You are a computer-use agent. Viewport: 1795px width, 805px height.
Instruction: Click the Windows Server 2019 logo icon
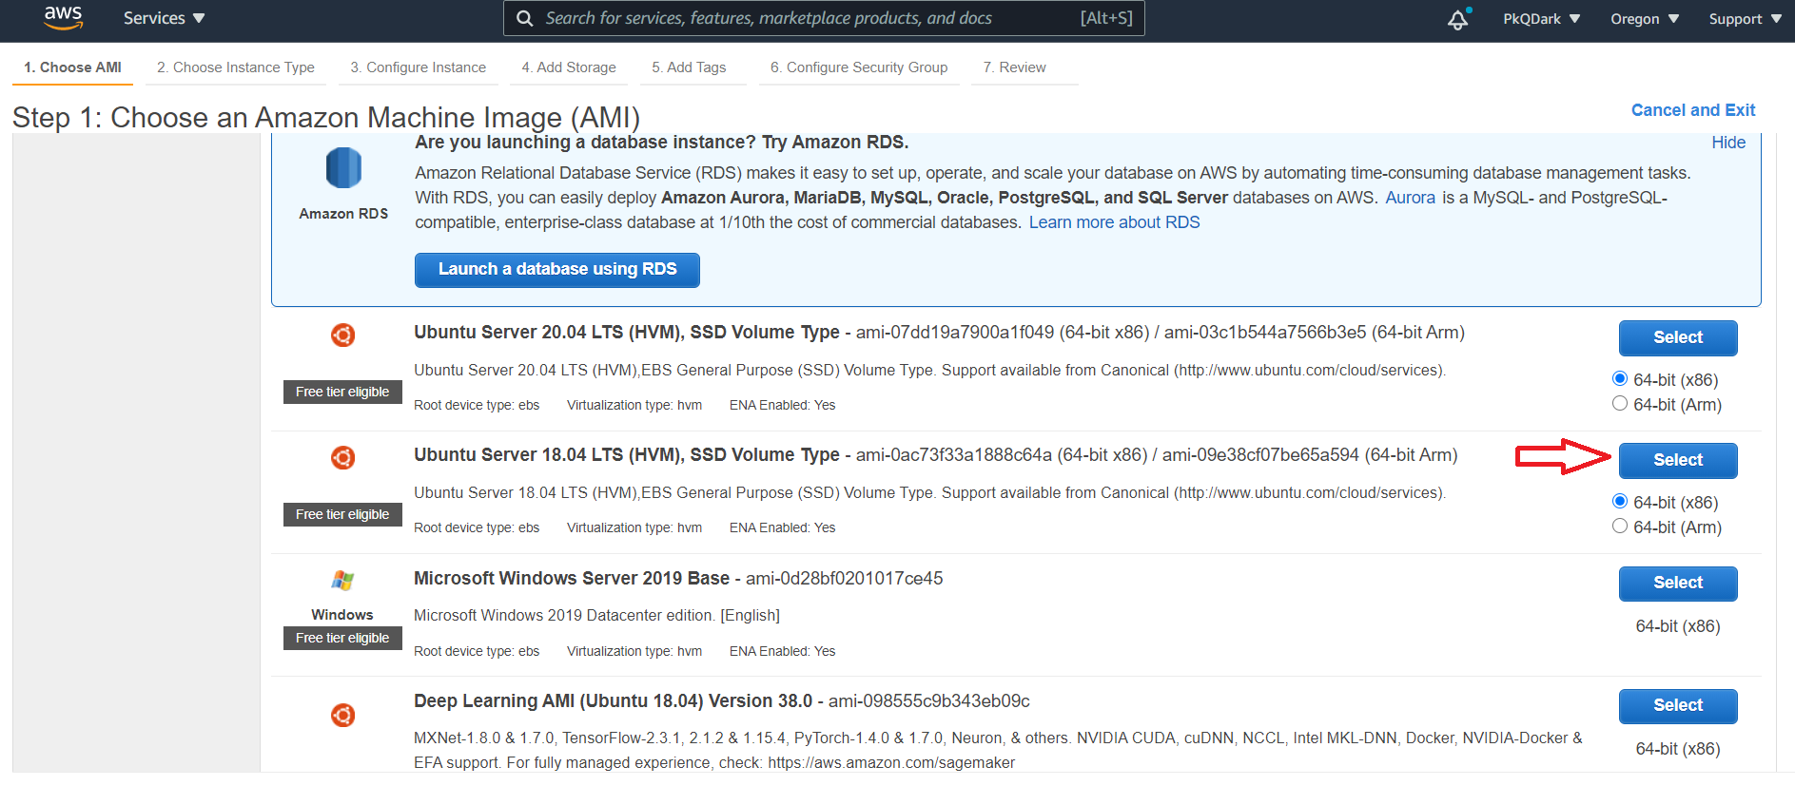click(342, 580)
